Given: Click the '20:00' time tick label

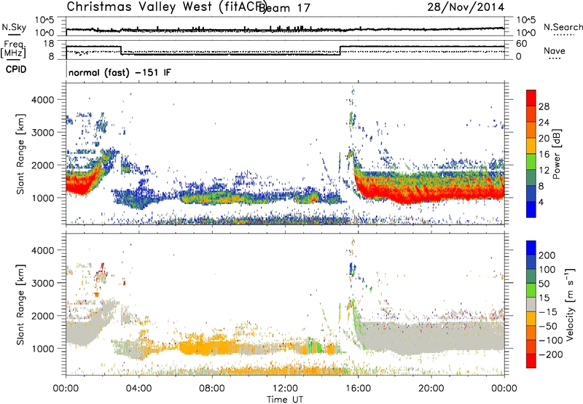Looking at the screenshot, I should [431, 389].
